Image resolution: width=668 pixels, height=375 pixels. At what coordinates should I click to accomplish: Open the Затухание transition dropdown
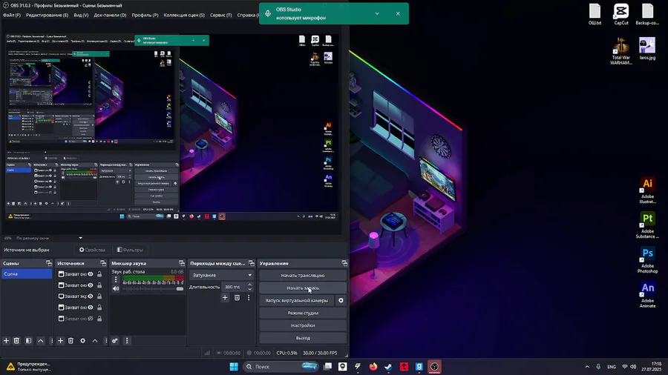point(221,275)
